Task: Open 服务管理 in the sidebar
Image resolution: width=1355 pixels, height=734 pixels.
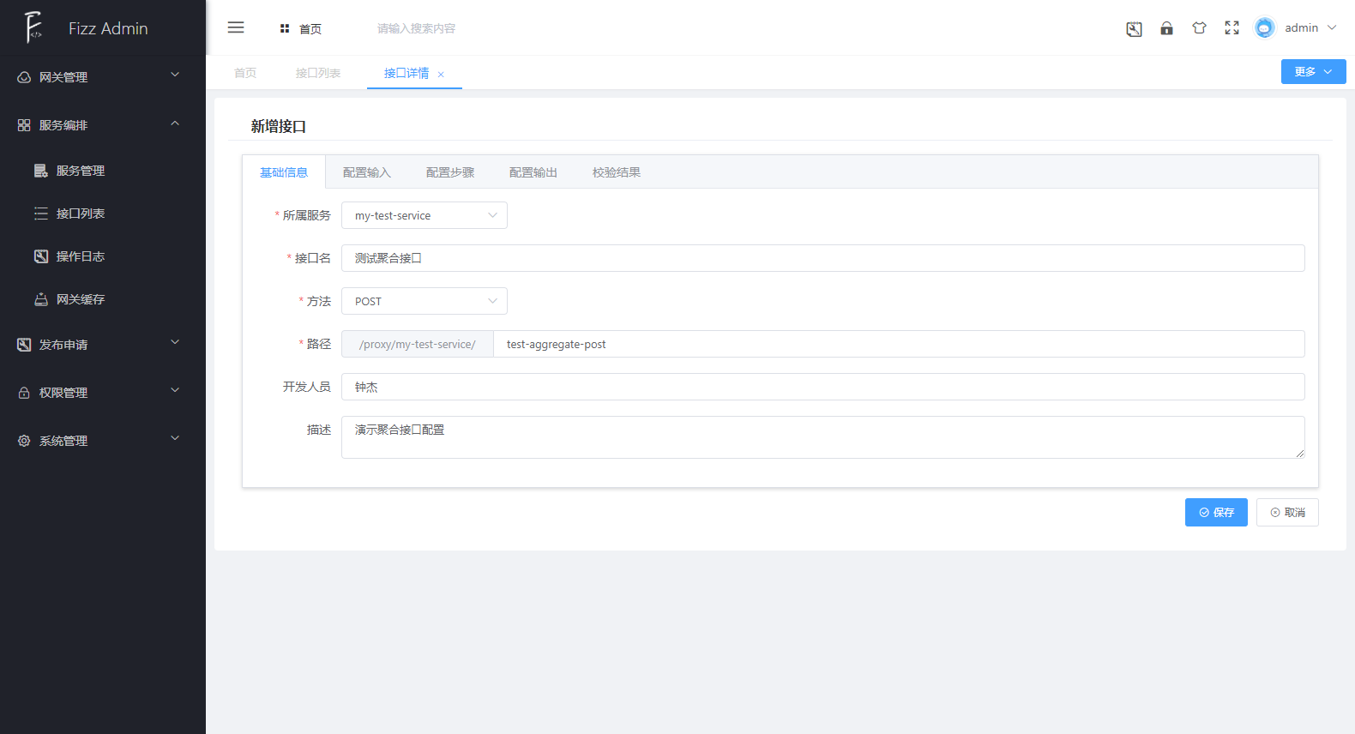Action: point(81,171)
